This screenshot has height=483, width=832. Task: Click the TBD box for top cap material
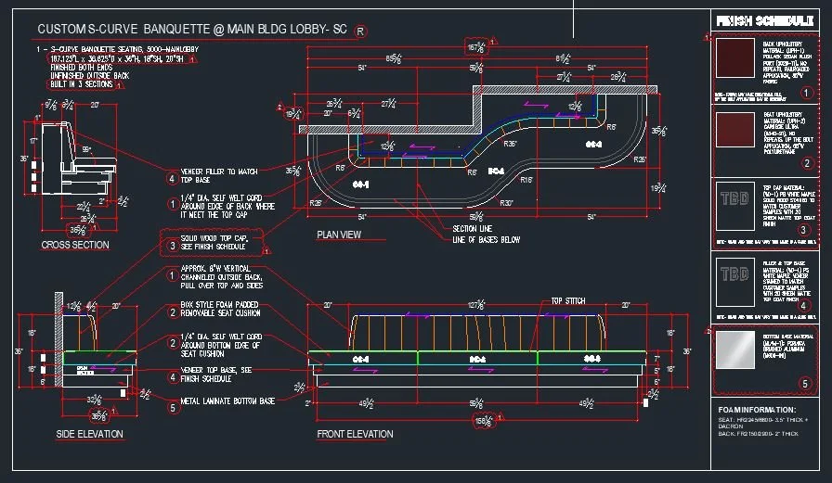point(734,206)
